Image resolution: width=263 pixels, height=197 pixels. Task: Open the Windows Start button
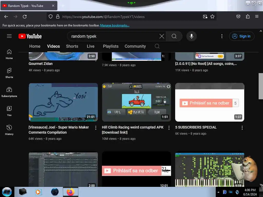(7, 192)
